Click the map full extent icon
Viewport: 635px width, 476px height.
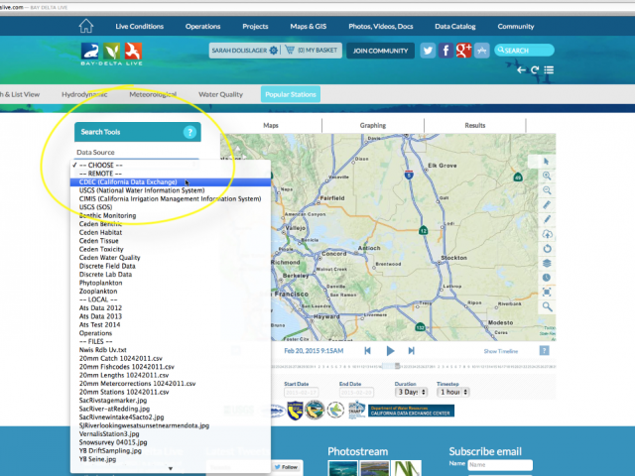coord(547,293)
